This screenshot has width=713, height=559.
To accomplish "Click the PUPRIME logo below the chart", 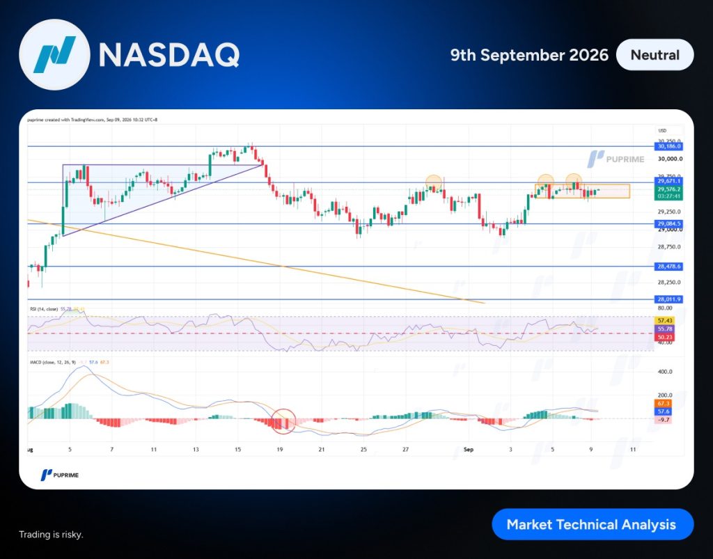I will coord(60,475).
